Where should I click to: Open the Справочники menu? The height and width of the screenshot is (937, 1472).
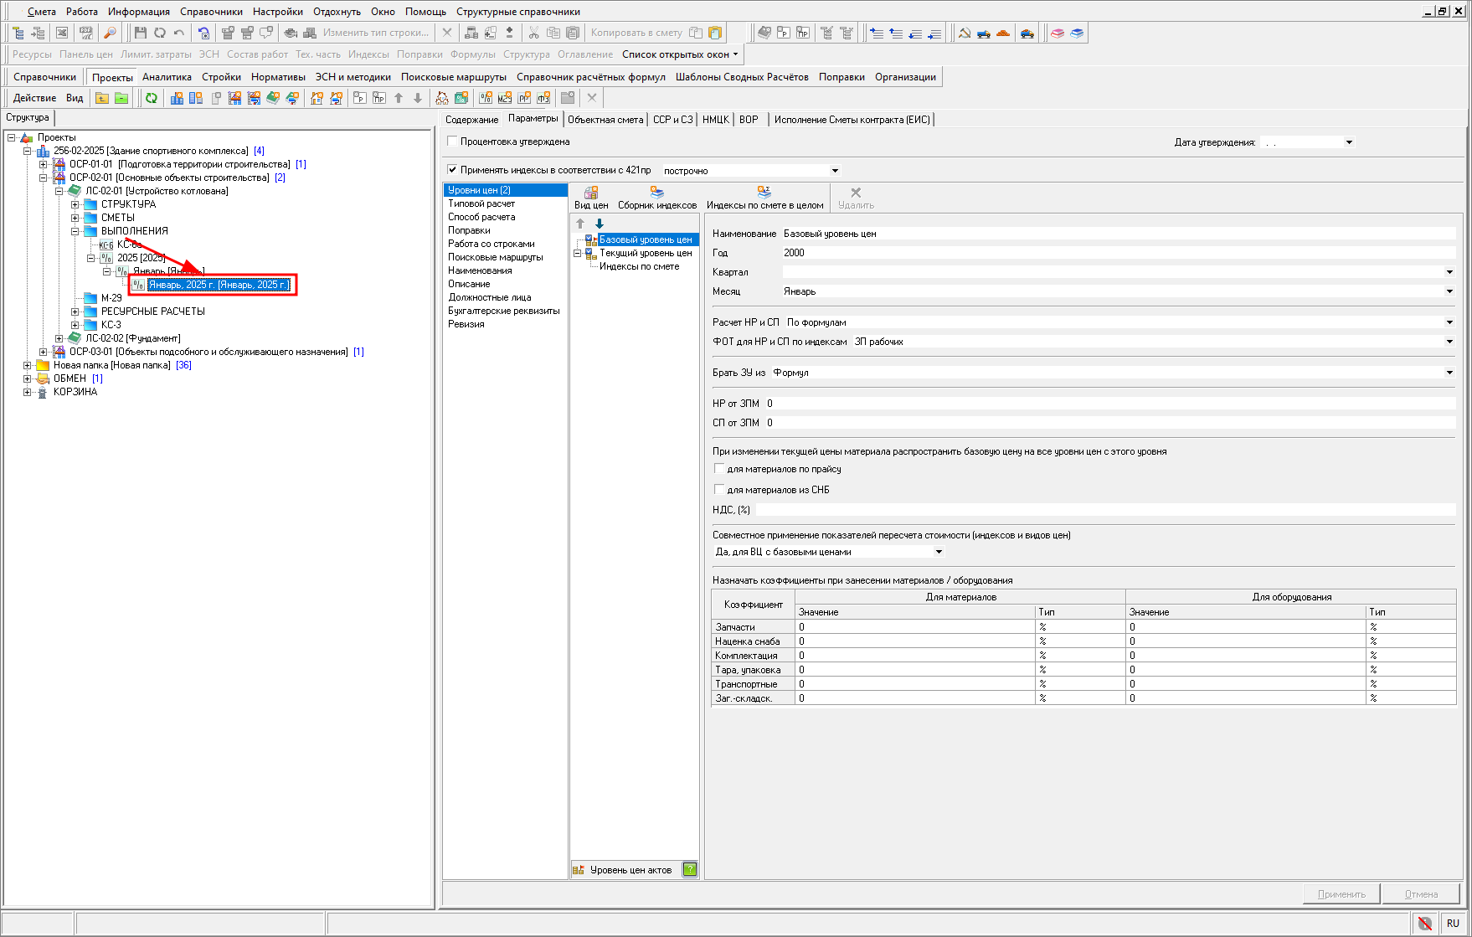[x=211, y=12]
